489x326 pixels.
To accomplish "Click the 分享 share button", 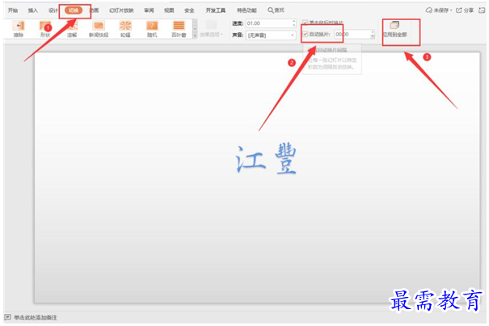I will click(465, 10).
